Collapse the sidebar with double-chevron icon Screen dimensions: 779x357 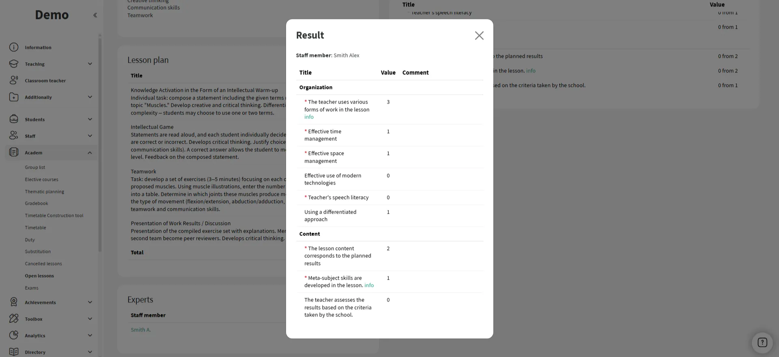95,15
